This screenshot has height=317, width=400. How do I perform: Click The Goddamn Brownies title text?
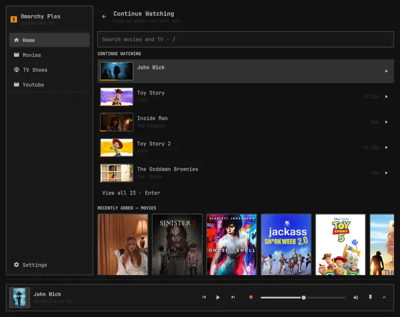(x=167, y=169)
